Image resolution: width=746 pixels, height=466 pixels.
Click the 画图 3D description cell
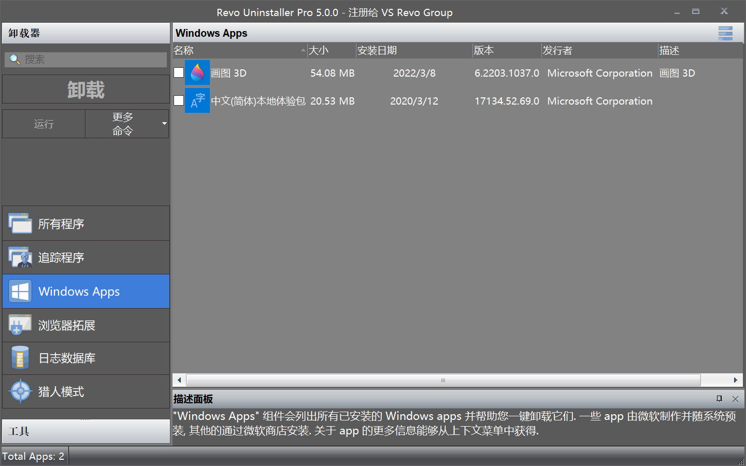click(x=677, y=73)
